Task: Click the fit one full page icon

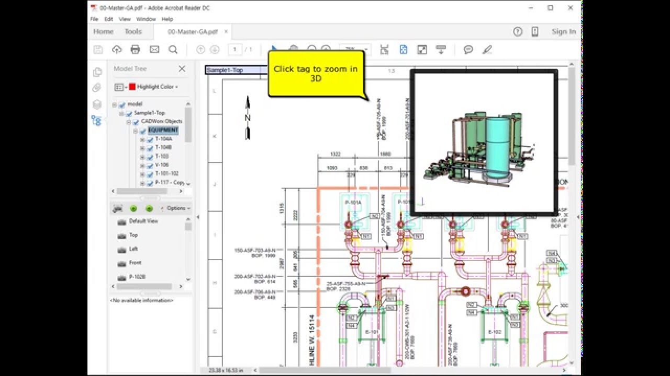Action: coord(404,50)
